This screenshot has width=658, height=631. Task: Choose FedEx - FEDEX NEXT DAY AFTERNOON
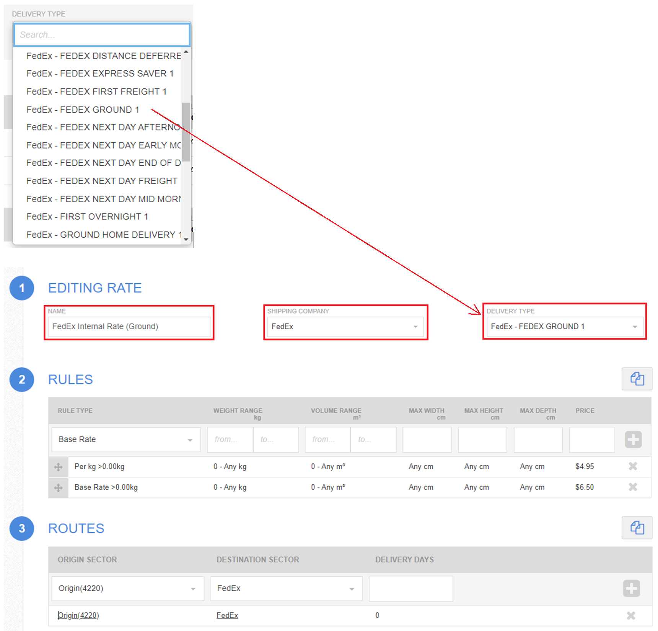tap(103, 127)
